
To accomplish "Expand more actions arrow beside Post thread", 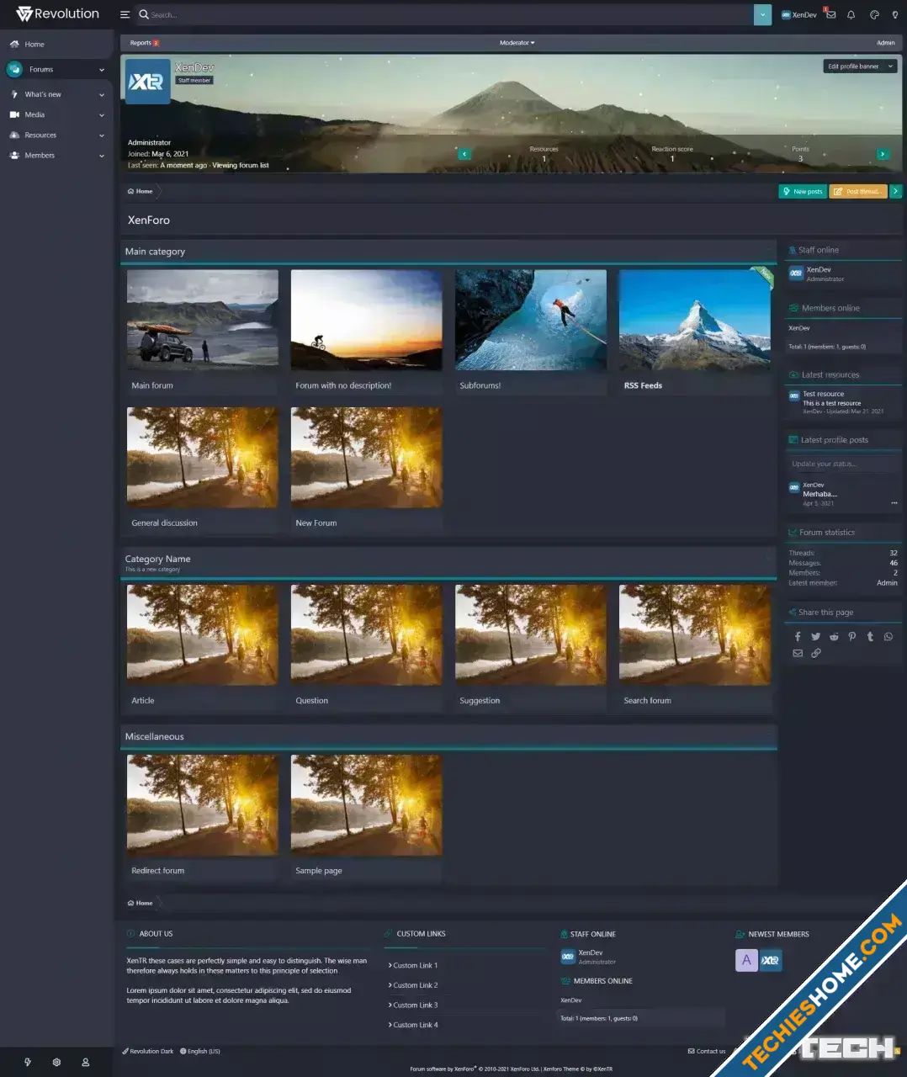I will click(x=895, y=191).
